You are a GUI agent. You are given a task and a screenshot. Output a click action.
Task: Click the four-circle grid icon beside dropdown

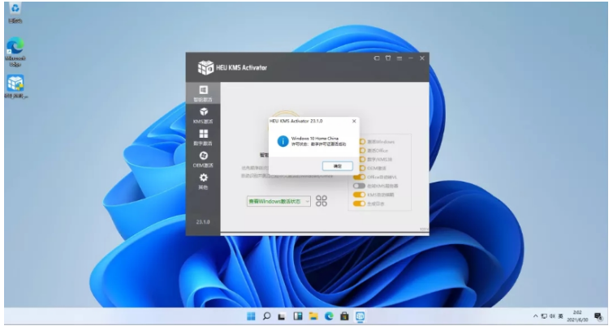[322, 201]
